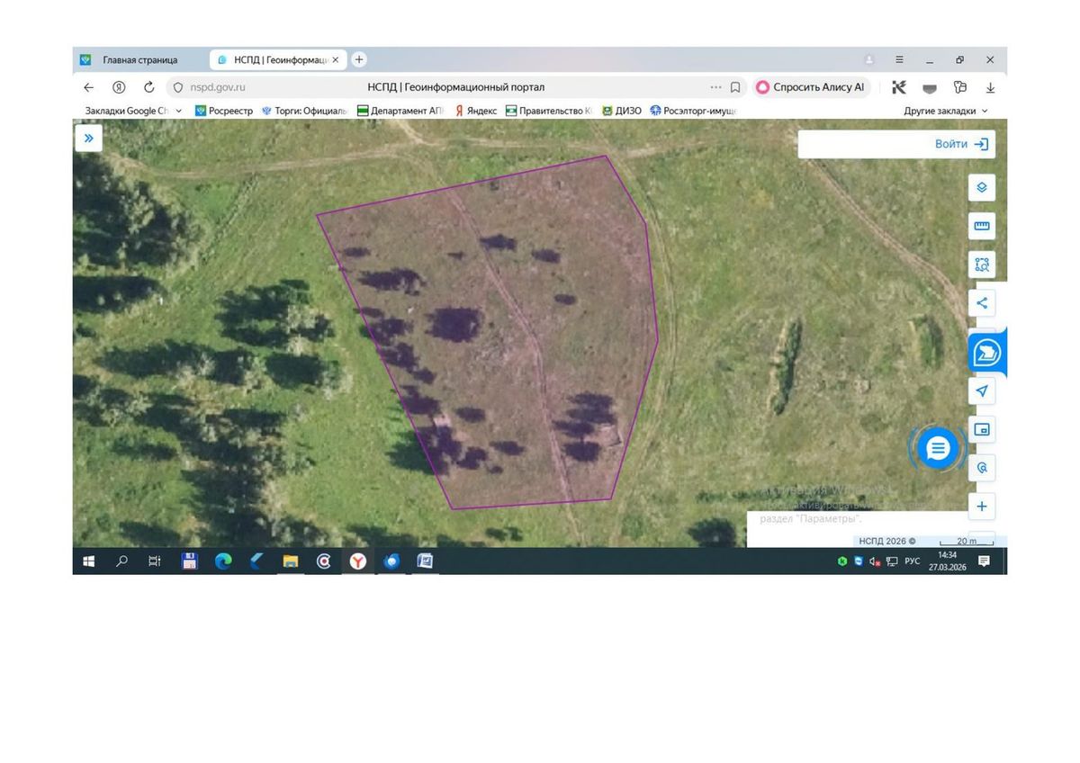Share the current map view
This screenshot has height=763, width=1080.
point(982,303)
